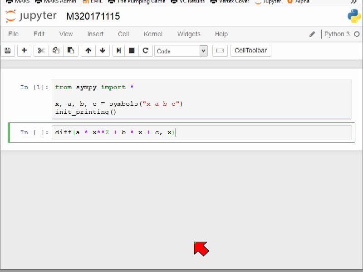Viewport: 363px width, 272px height.
Task: Move the selected cell up
Action: point(88,50)
